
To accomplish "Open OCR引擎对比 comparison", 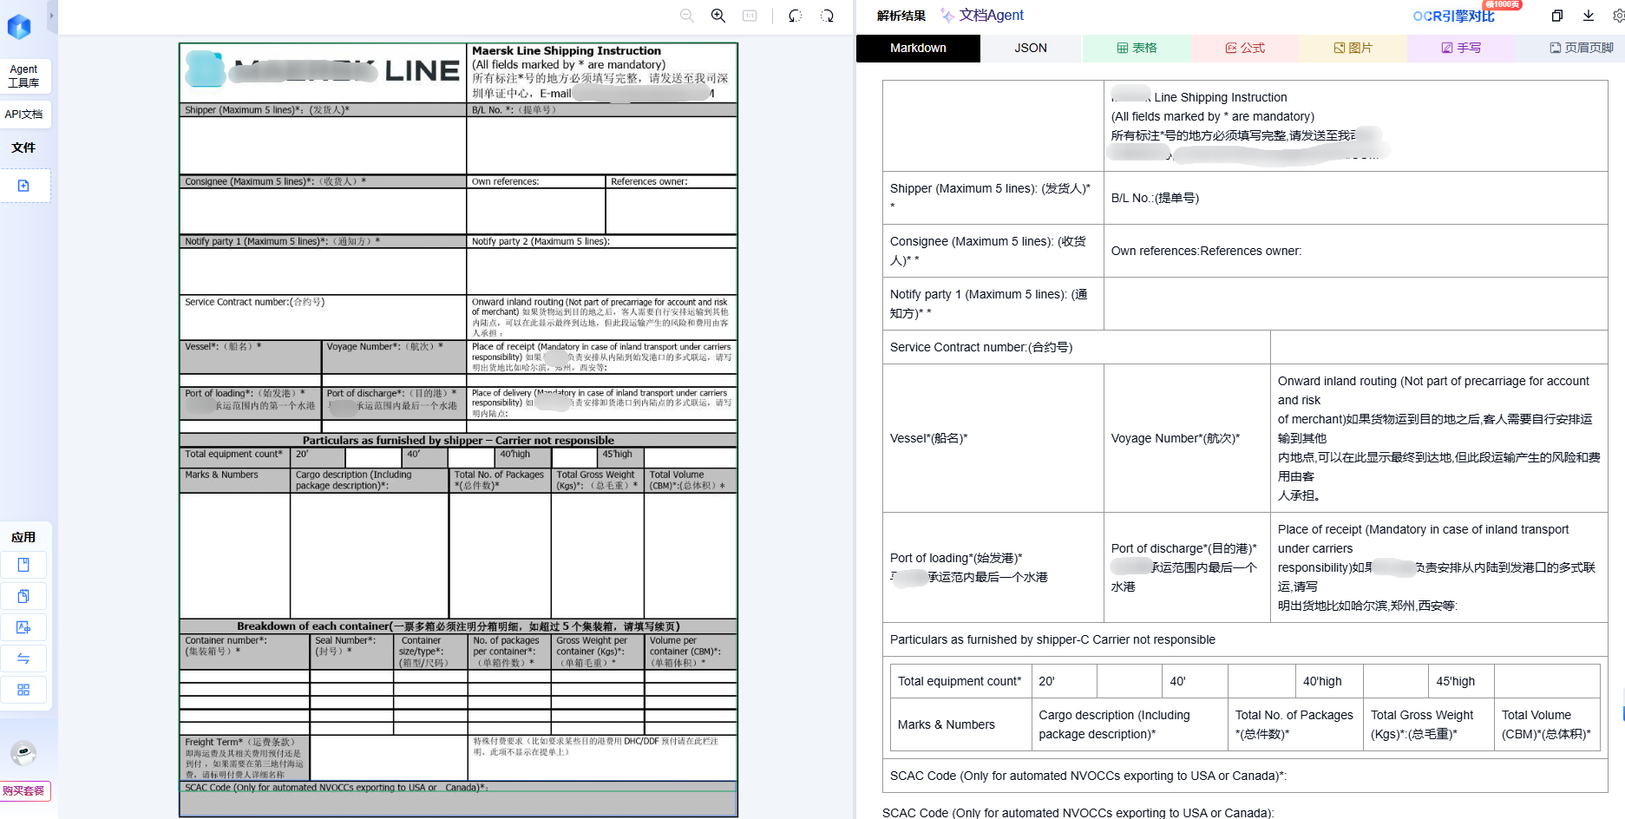I will [1454, 16].
